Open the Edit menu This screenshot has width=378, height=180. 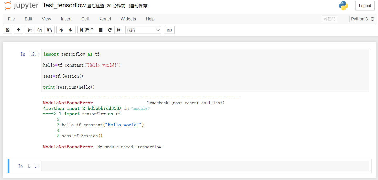[x=28, y=19]
